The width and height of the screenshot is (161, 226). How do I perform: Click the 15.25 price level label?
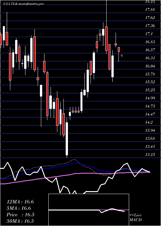point(150,90)
